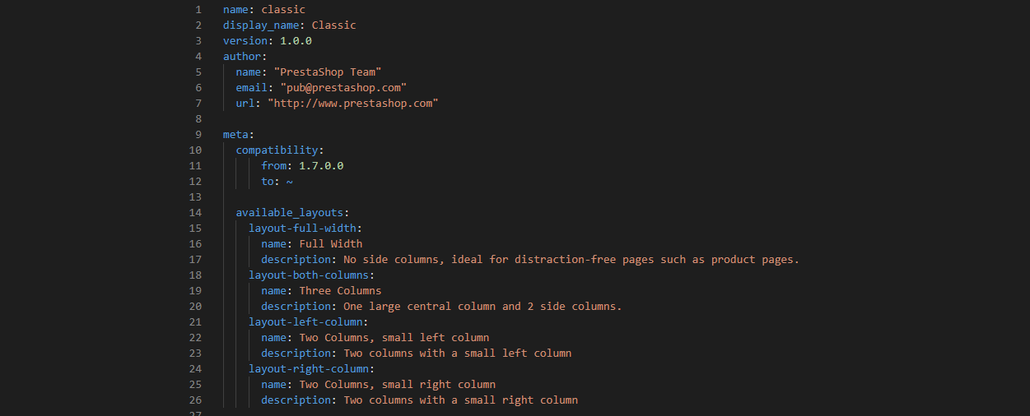Click the "PrestaShop Team" name value

coord(328,72)
